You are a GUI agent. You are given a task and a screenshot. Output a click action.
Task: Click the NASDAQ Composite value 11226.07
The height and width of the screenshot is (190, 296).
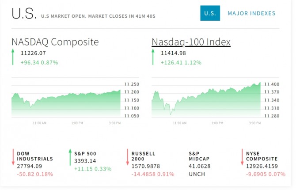[x=33, y=53]
